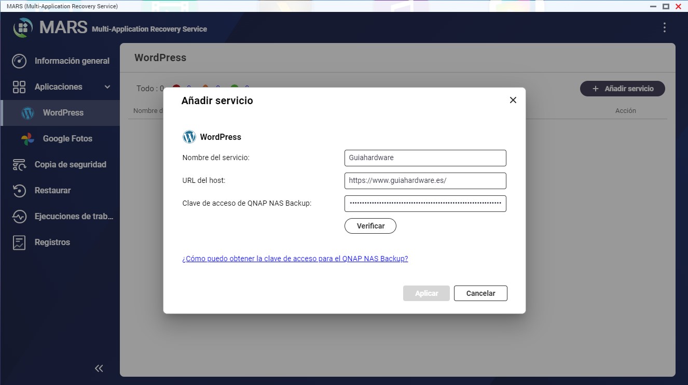Click the Restaurar icon

19,190
